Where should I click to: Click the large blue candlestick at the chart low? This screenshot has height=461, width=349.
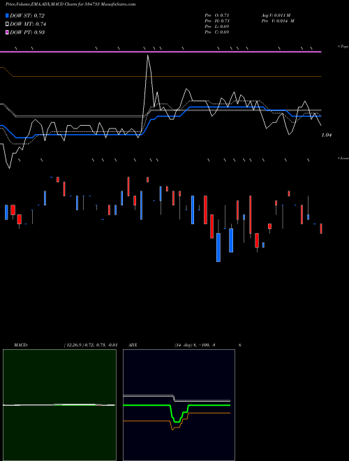point(218,247)
